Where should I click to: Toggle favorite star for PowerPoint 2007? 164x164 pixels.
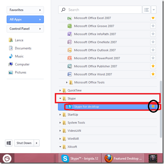click(153, 58)
